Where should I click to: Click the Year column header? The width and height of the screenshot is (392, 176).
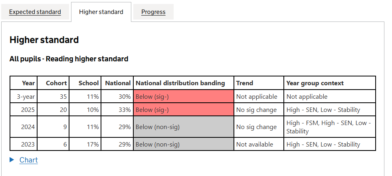click(28, 83)
